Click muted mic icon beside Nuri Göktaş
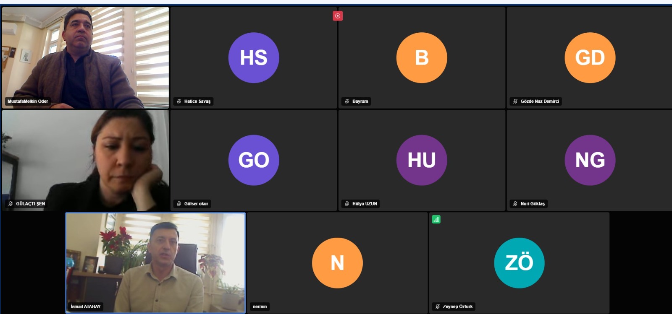This screenshot has width=672, height=314. pyautogui.click(x=515, y=204)
